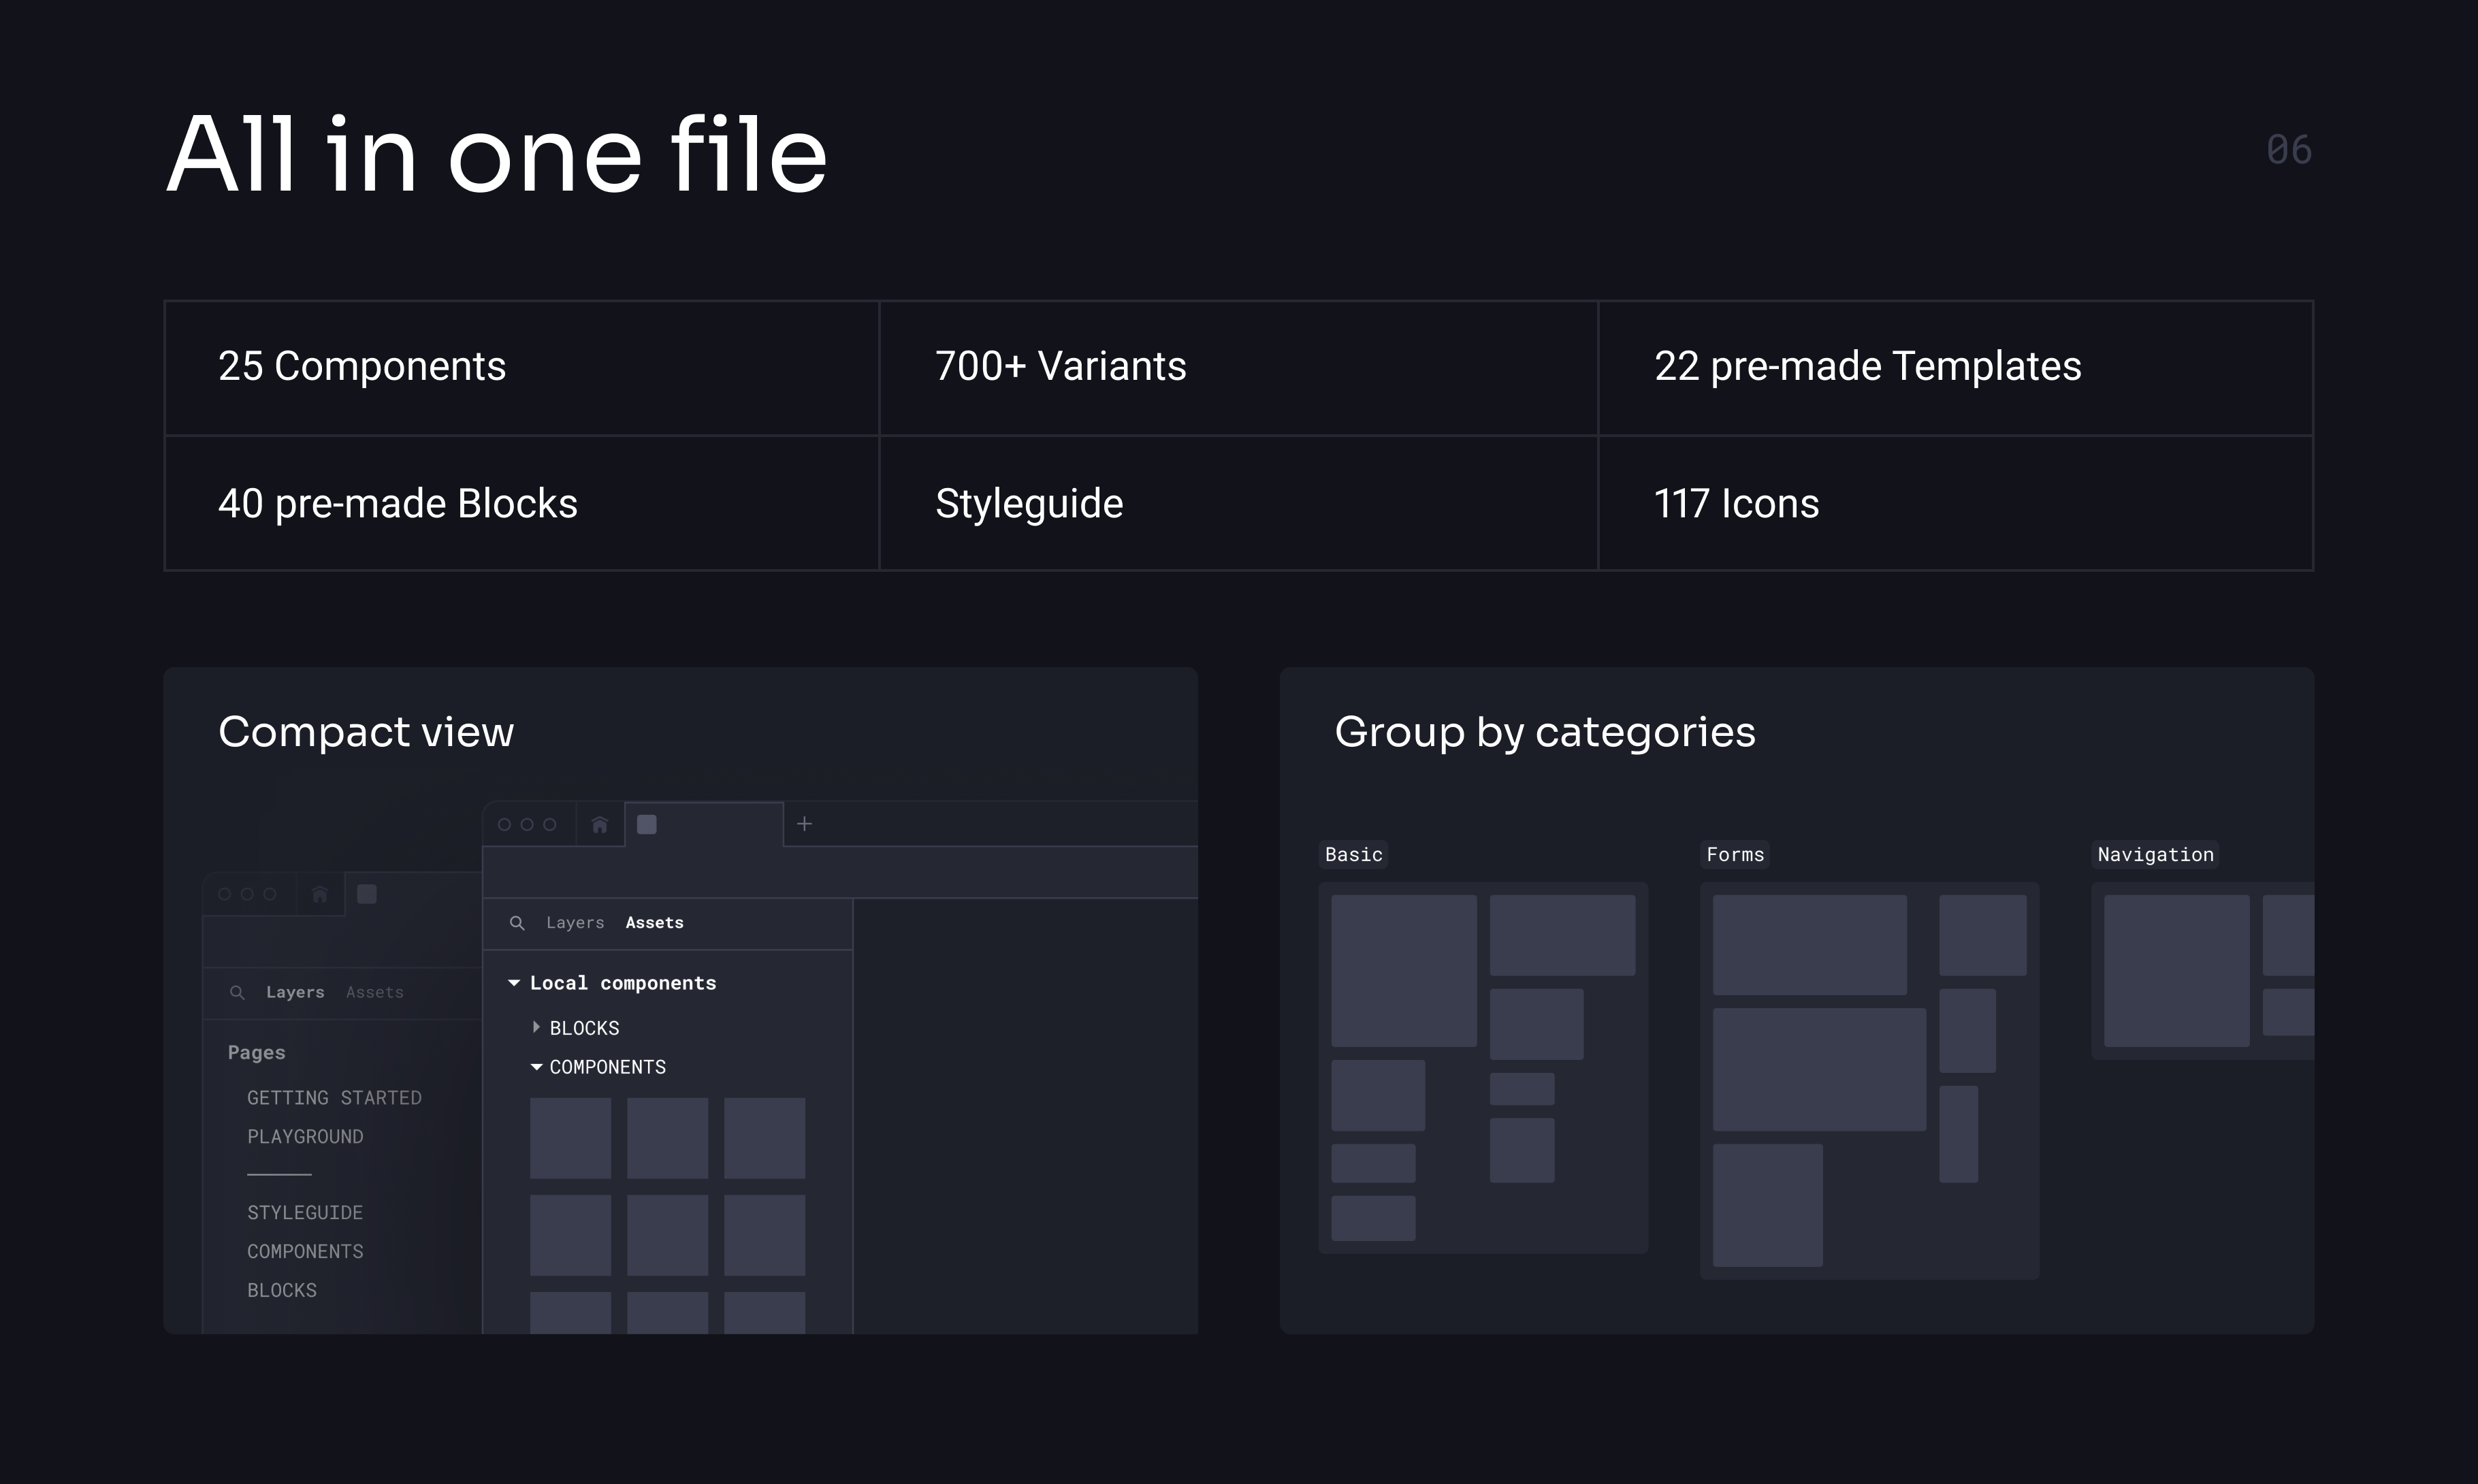Open the Layers tab in the back window

[295, 993]
